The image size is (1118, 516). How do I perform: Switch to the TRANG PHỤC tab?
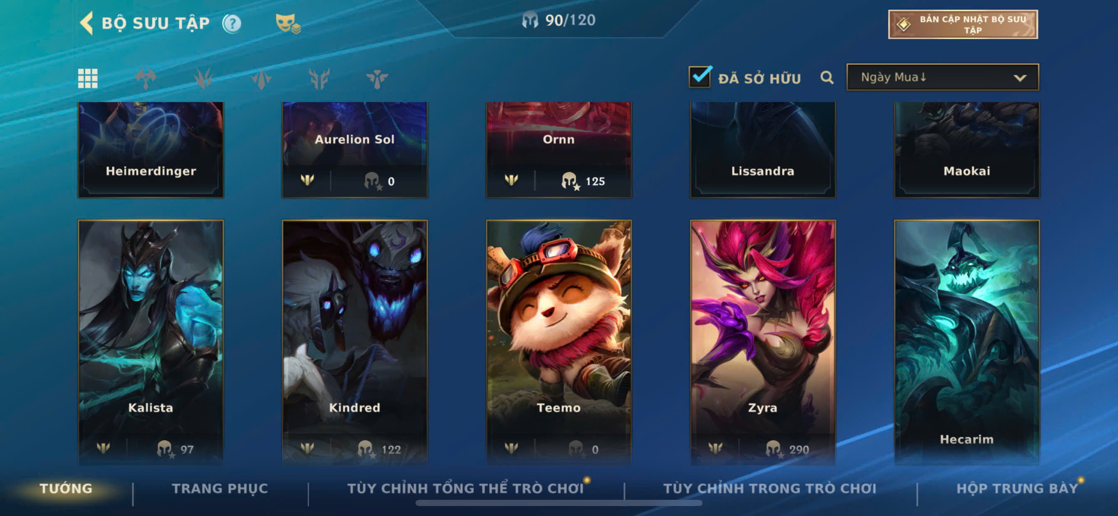point(220,488)
